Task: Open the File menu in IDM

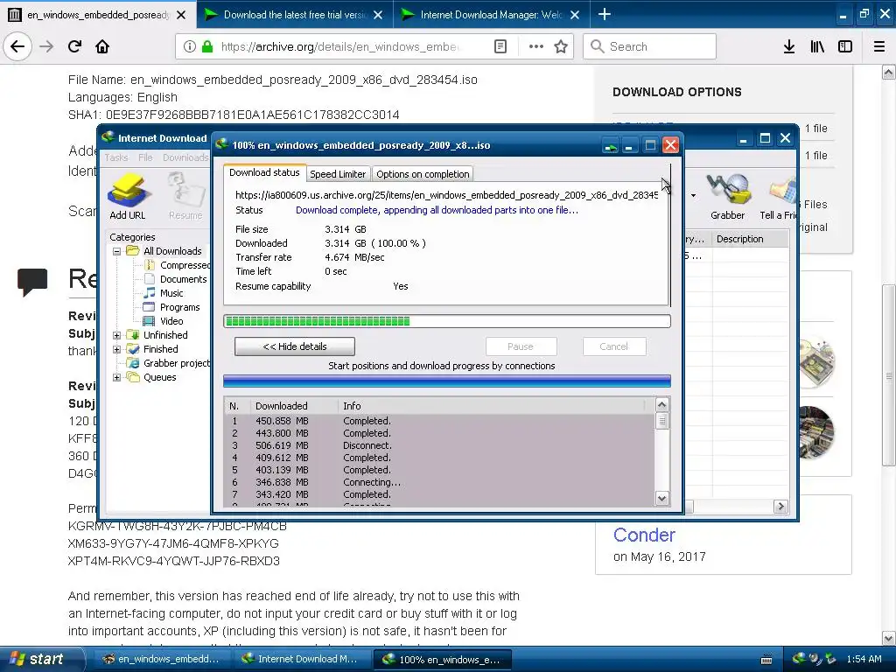Action: (145, 157)
